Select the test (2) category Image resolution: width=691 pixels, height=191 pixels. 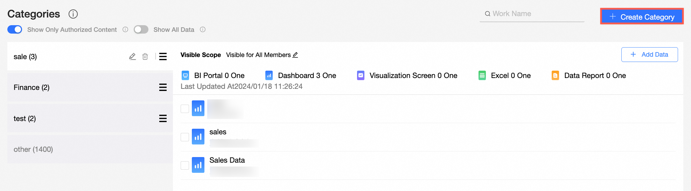coord(90,118)
